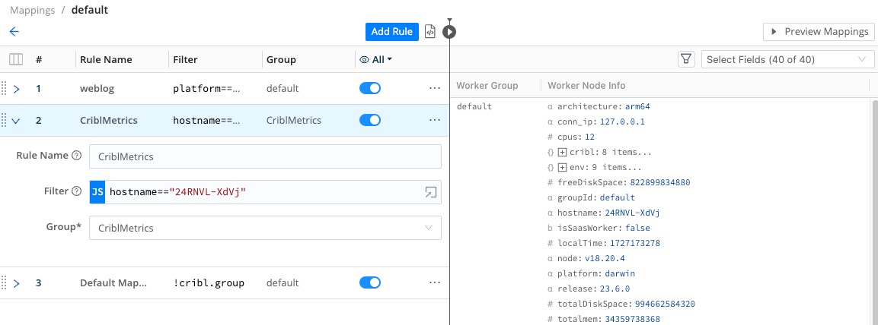The image size is (878, 325).
Task: Expand the Default Mappings rule row
Action: pyautogui.click(x=16, y=283)
